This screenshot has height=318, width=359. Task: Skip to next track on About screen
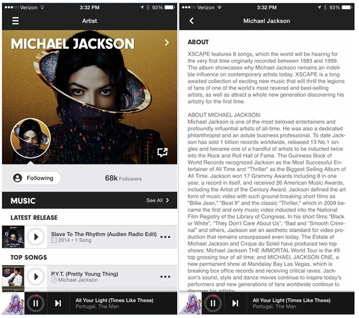pos(235,303)
